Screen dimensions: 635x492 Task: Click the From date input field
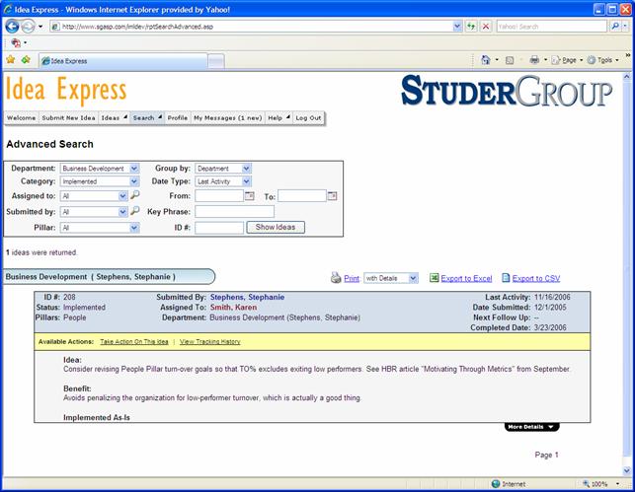[219, 196]
